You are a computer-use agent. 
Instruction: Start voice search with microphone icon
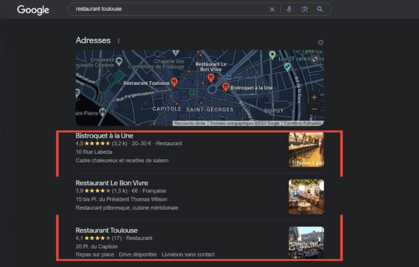click(289, 9)
